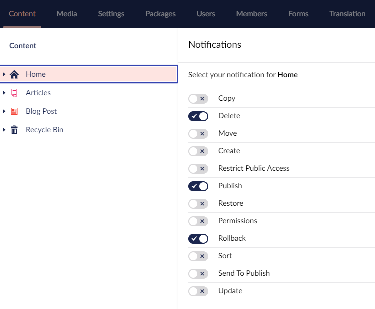Open the Translation section tab
The height and width of the screenshot is (309, 375).
[347, 14]
